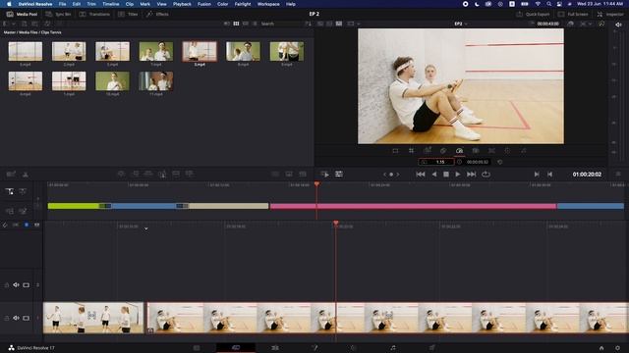Open the Apple menu

[x=9, y=4]
